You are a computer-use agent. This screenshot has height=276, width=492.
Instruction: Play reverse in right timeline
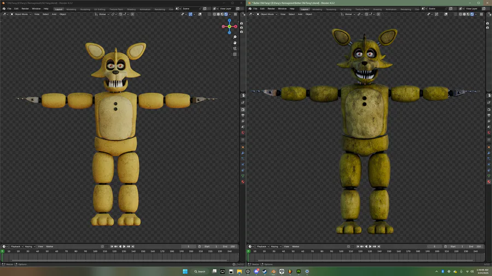tap(366, 247)
